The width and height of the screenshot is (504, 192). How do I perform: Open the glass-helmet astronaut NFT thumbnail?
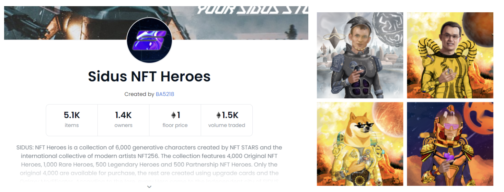click(360, 55)
